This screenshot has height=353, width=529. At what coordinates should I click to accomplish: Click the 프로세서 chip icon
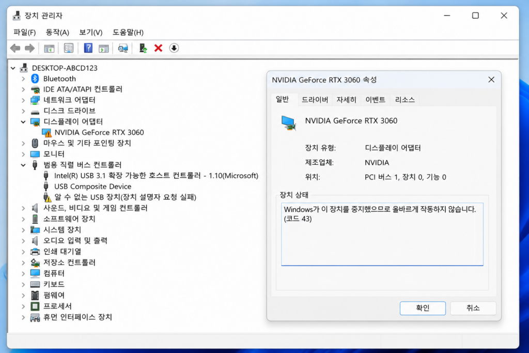pos(35,306)
